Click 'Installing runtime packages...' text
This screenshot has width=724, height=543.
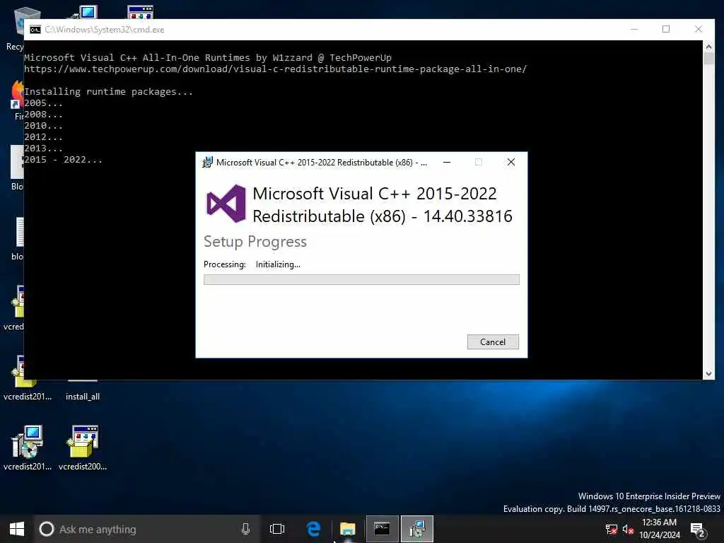[x=108, y=91]
